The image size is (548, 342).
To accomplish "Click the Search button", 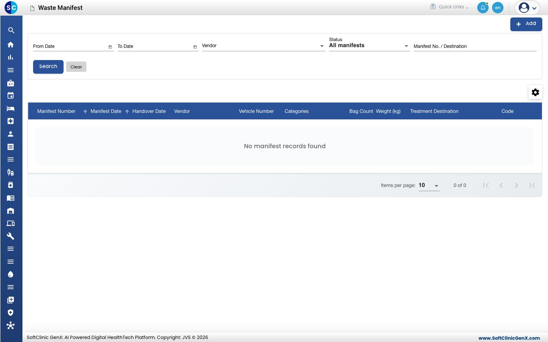I will coord(48,67).
